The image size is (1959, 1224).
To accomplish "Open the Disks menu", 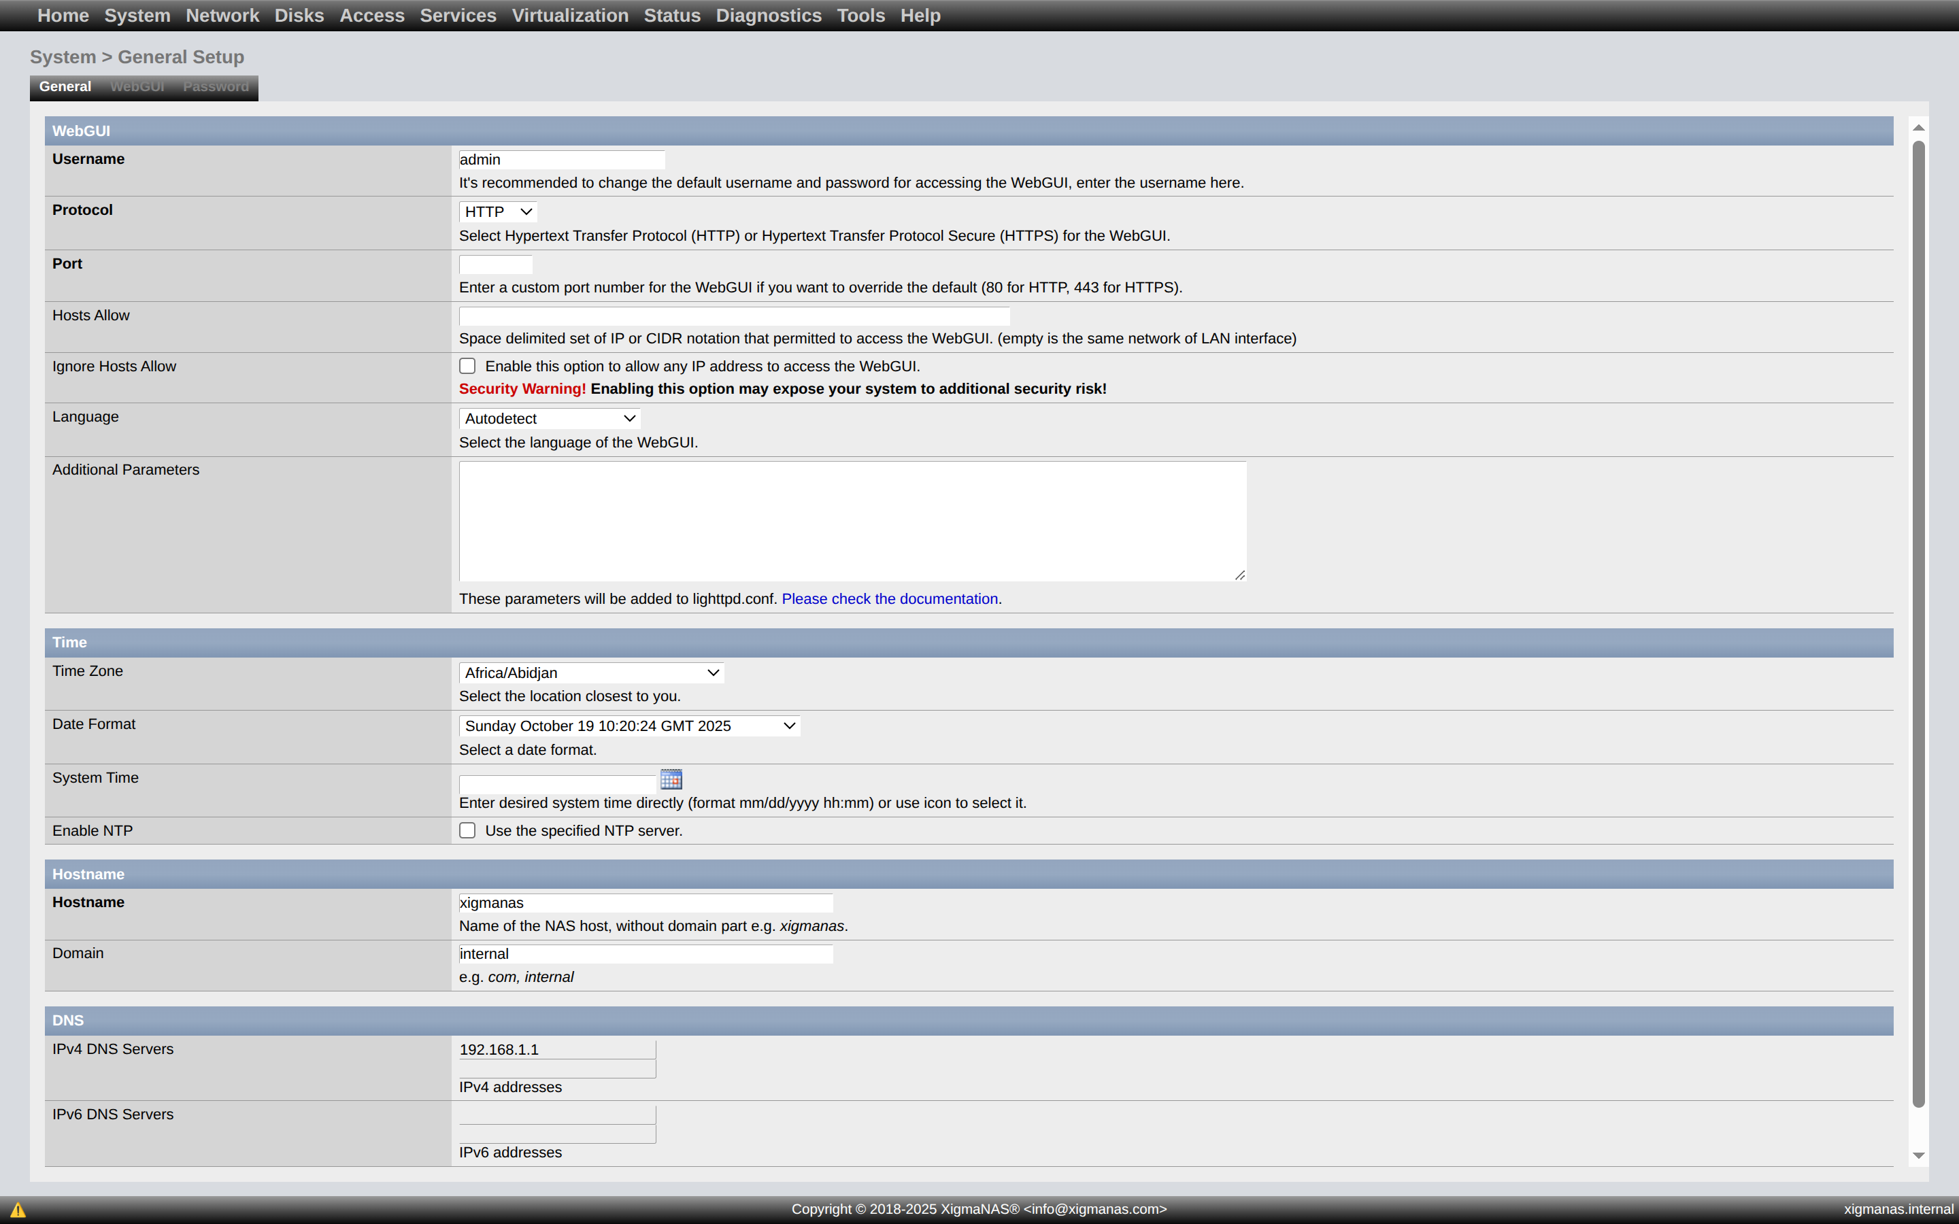I will [x=299, y=16].
